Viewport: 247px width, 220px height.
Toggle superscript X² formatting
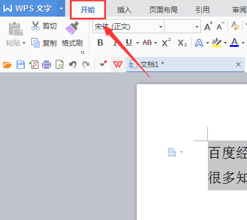tap(166, 43)
